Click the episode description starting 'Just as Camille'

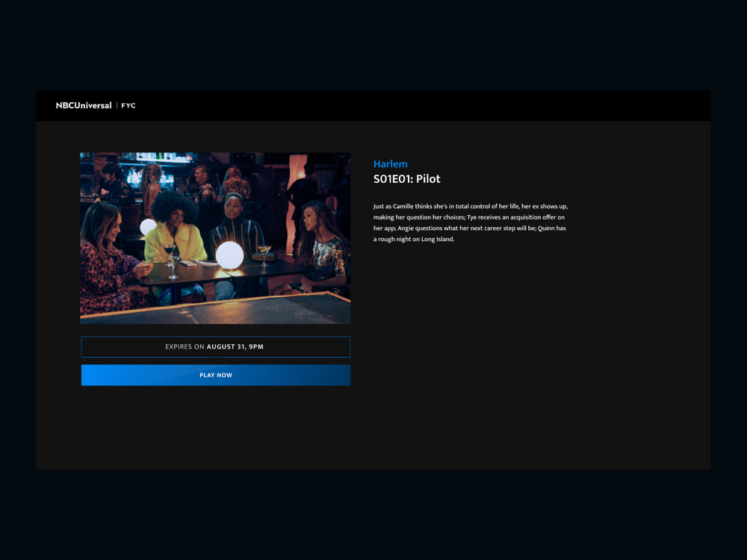[x=471, y=223]
